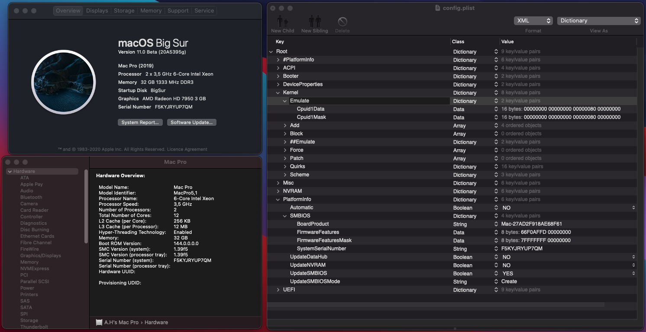Switch to the Storage tab
The height and width of the screenshot is (332, 646).
coord(124,11)
